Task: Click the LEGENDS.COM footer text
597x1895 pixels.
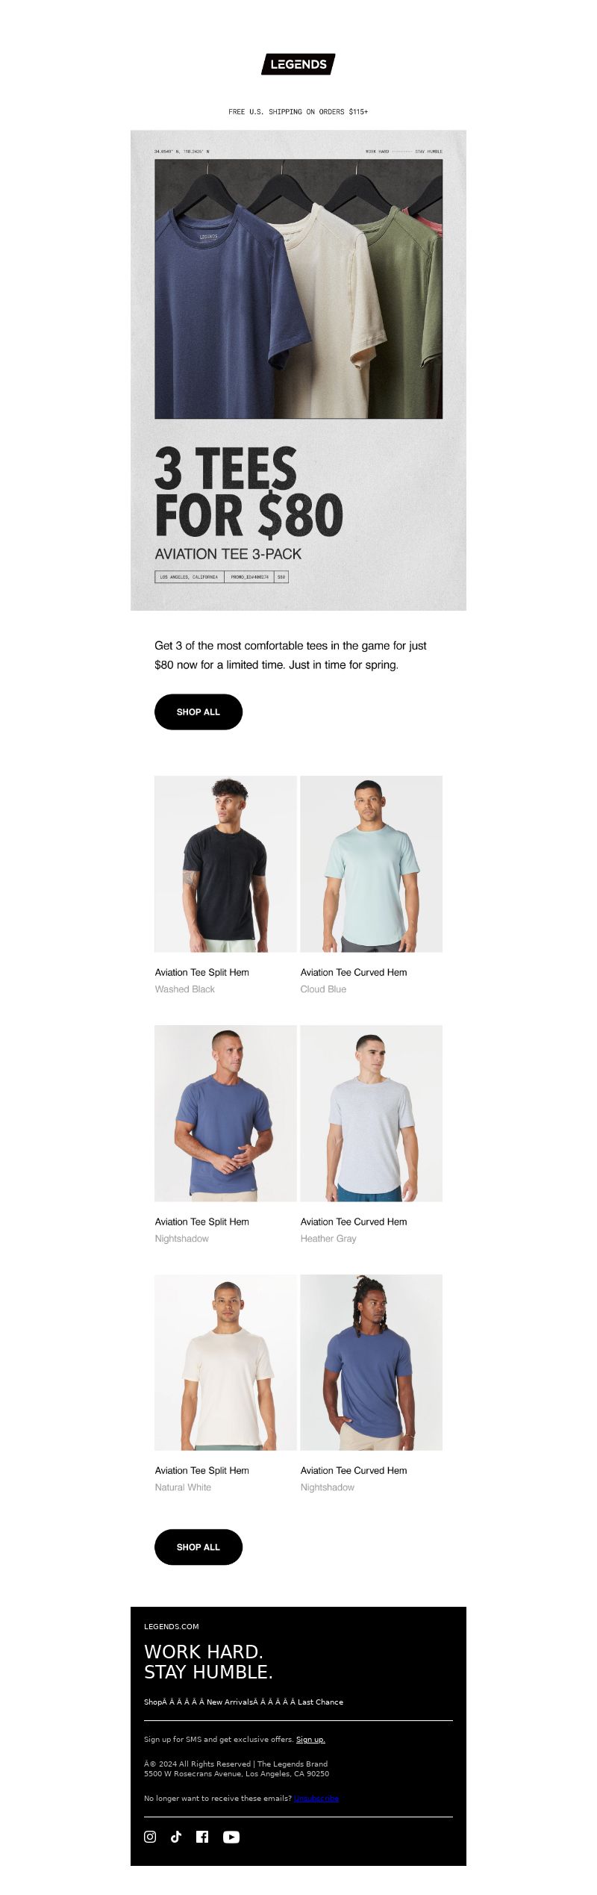Action: pos(172,1626)
